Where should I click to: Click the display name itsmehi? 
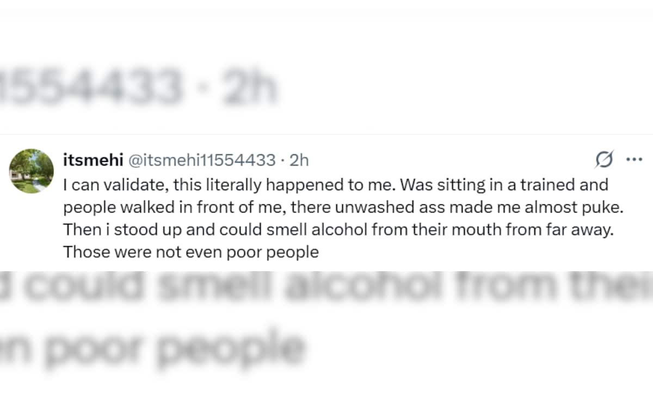click(x=93, y=160)
